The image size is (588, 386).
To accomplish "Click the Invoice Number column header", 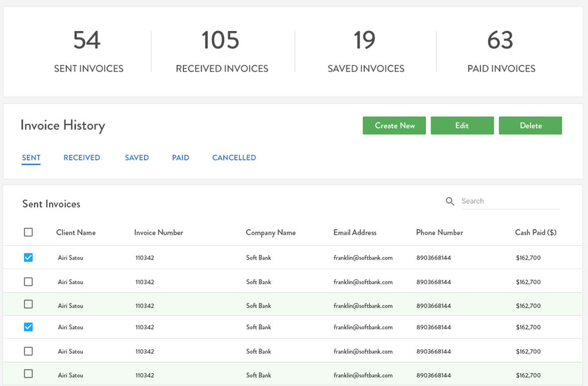I will [159, 232].
